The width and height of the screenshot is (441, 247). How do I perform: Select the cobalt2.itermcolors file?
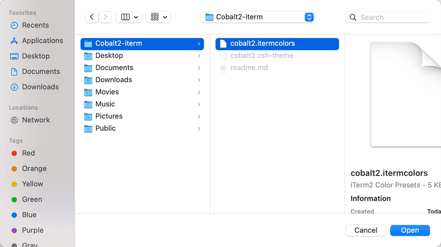tap(277, 44)
